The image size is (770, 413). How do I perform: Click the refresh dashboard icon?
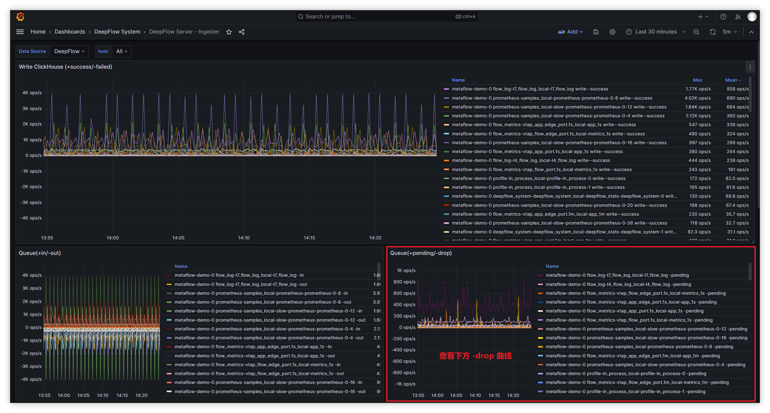713,32
